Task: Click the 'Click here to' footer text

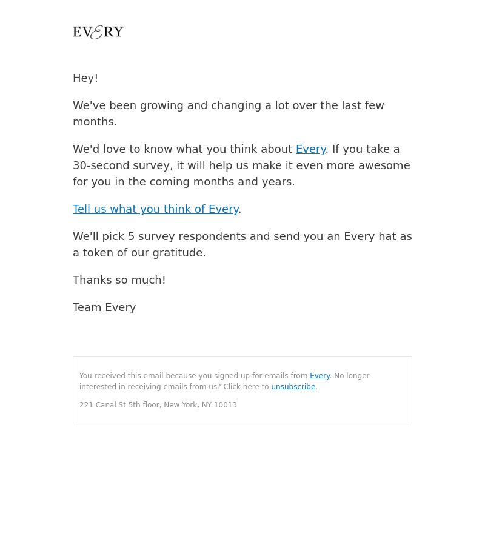Action: (x=246, y=387)
